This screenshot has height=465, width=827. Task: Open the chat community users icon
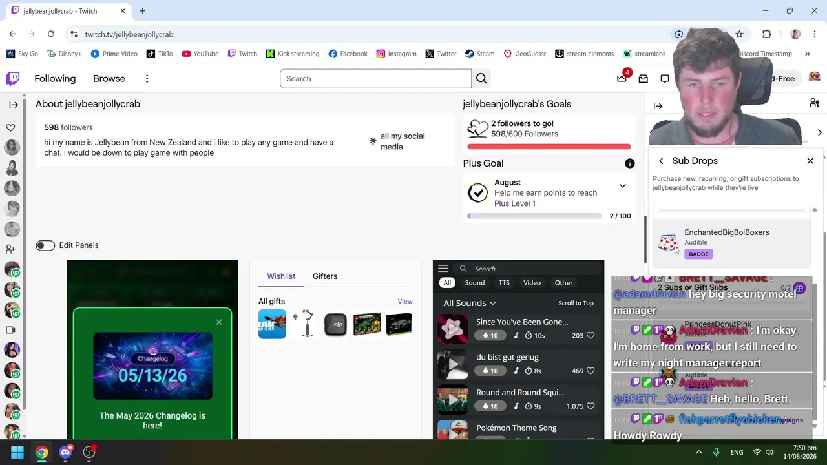click(x=815, y=103)
